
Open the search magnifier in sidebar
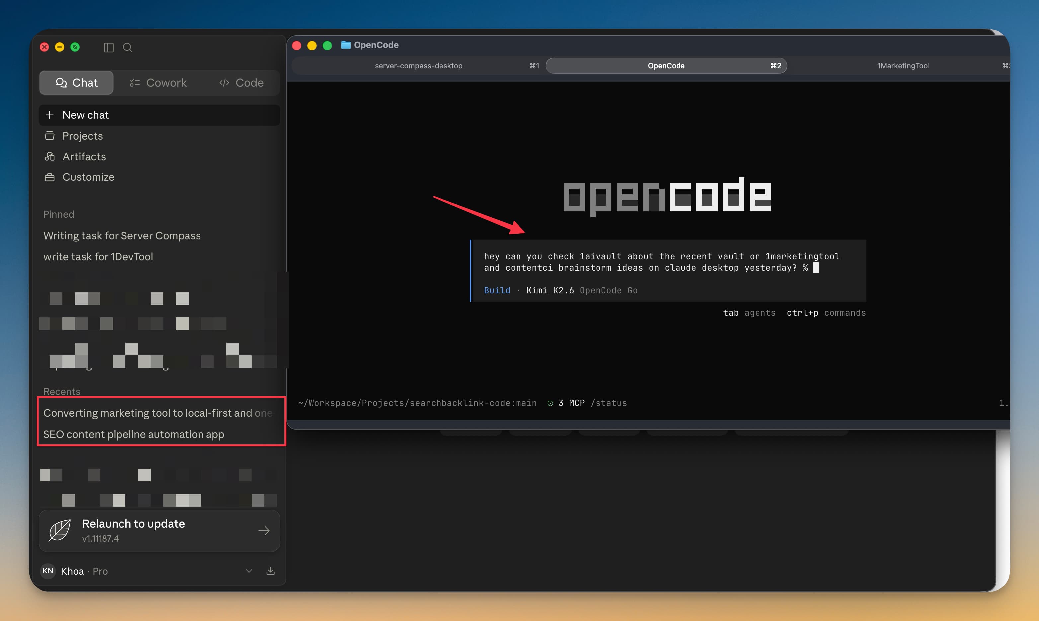(128, 48)
